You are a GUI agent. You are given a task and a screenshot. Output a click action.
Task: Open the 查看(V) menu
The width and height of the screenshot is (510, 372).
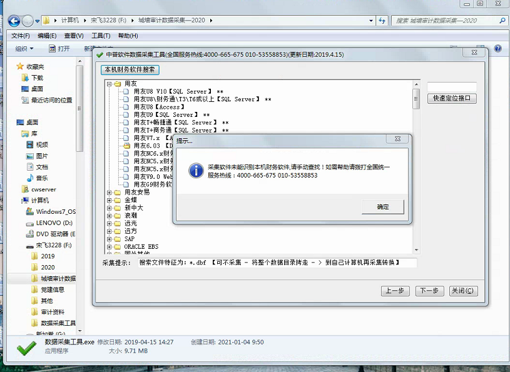coord(74,36)
